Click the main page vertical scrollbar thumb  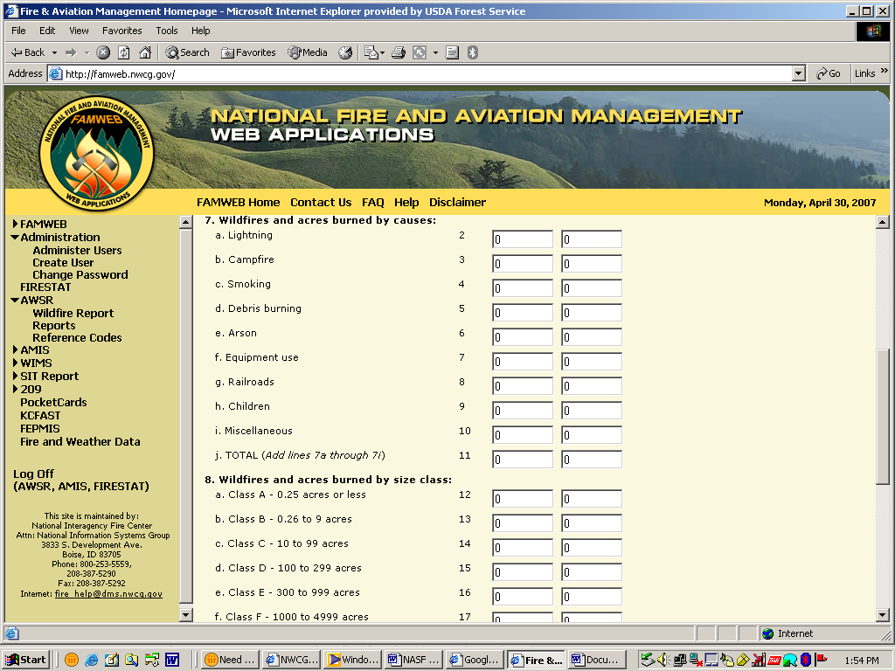pos(882,415)
